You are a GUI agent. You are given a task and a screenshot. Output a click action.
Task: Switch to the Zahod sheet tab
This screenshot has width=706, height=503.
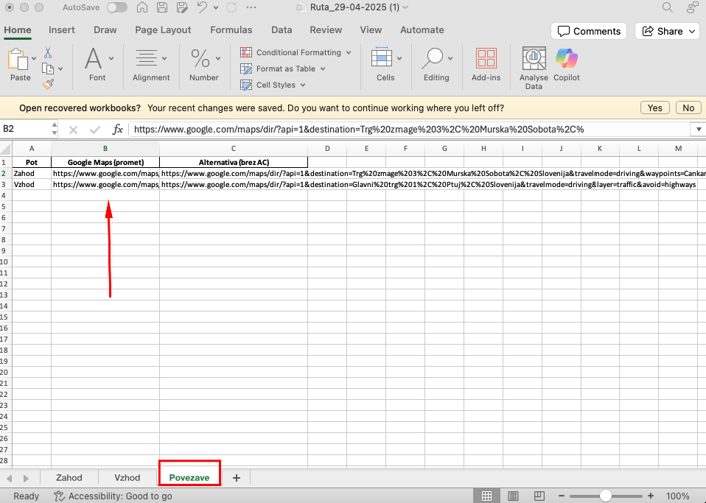click(69, 477)
